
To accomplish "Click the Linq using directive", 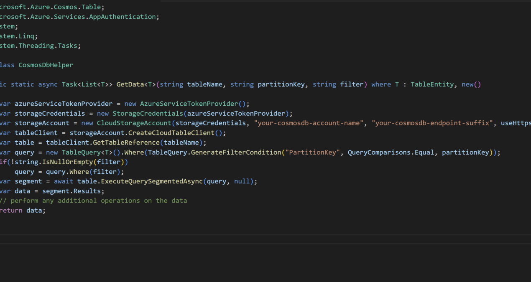I will tap(19, 36).
